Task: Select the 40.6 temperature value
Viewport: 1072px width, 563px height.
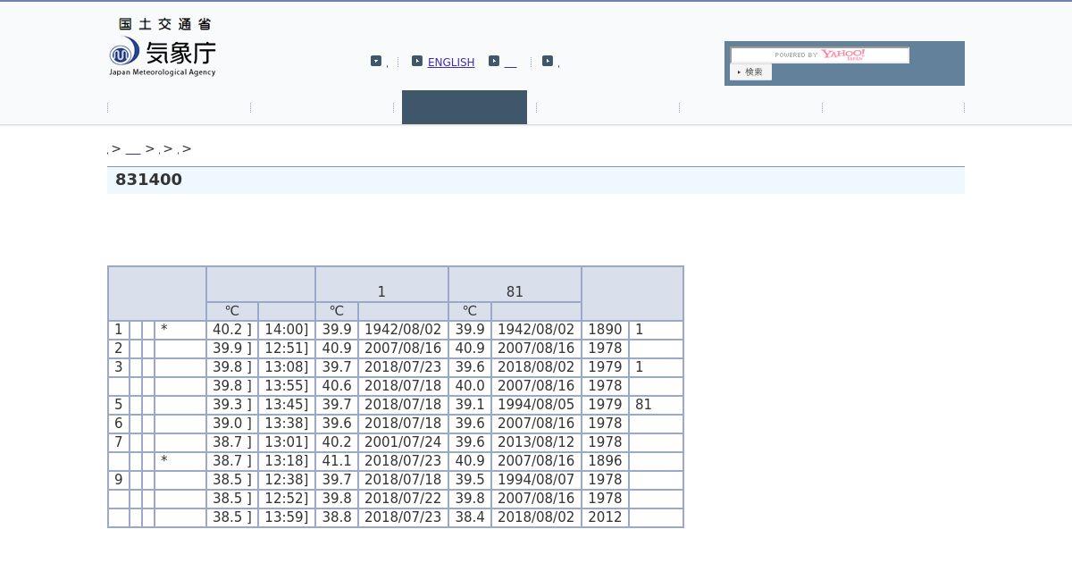Action: (337, 386)
